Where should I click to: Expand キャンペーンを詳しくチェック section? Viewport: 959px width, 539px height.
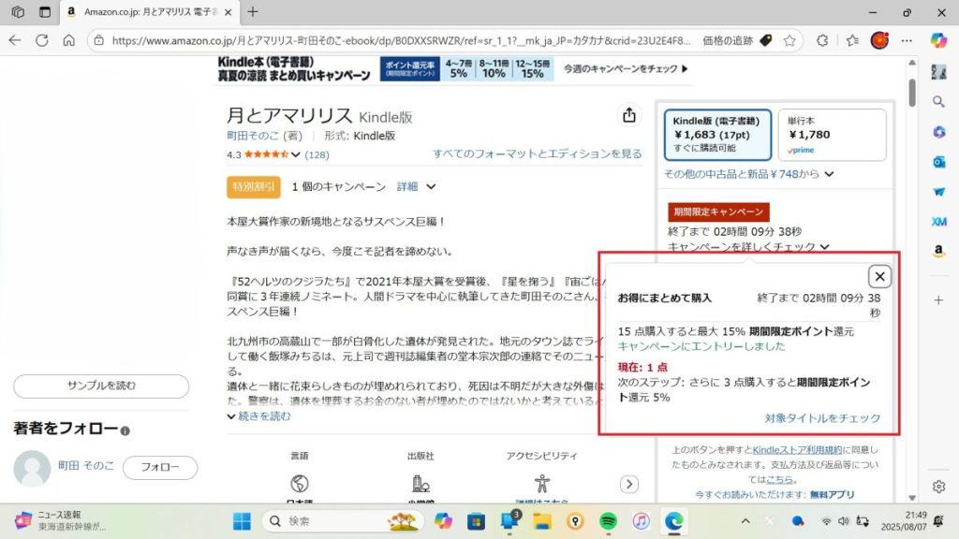[748, 247]
